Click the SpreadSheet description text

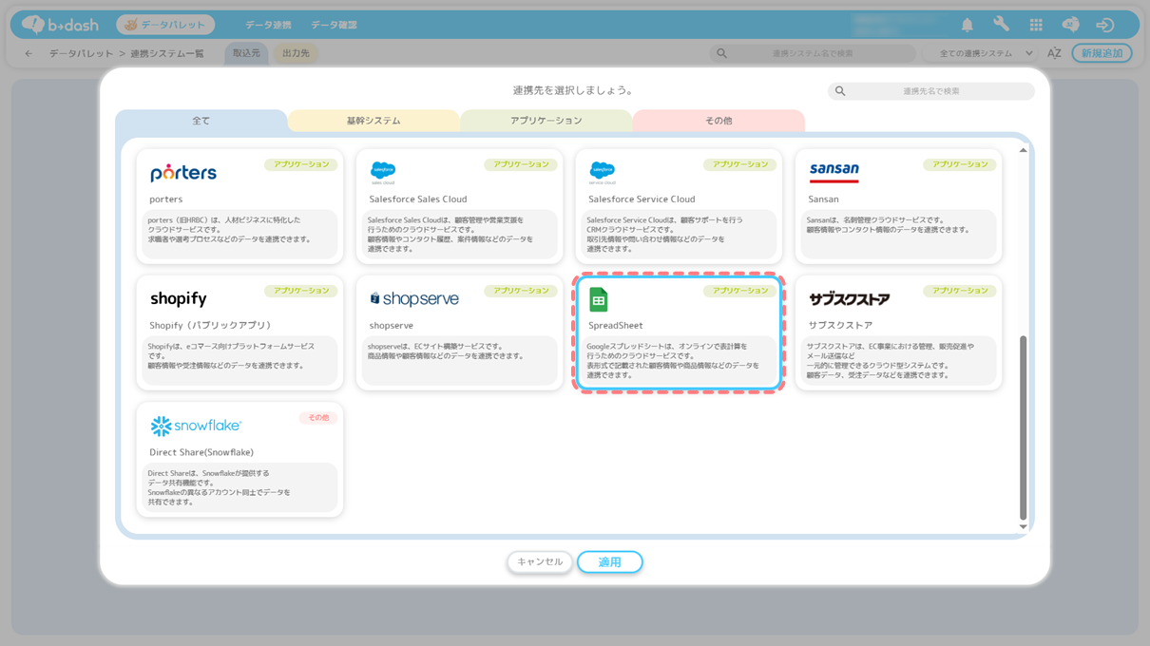pos(673,360)
